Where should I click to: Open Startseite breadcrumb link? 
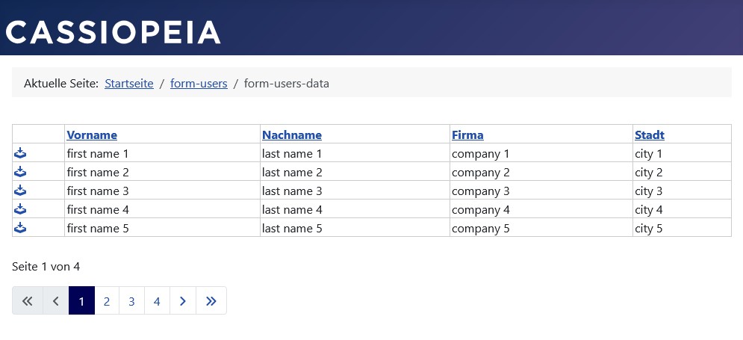pos(129,84)
